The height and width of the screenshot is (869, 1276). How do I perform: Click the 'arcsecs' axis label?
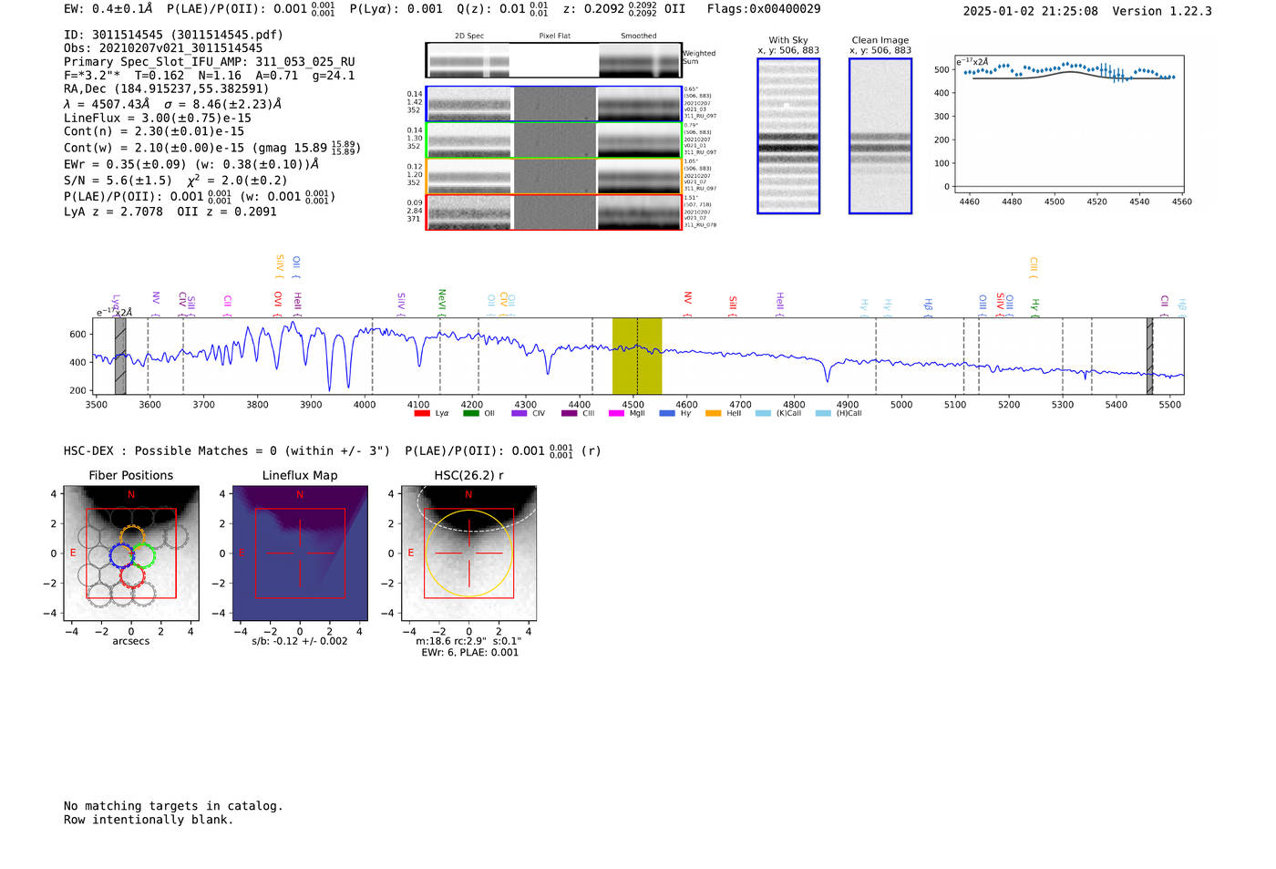pyautogui.click(x=131, y=641)
